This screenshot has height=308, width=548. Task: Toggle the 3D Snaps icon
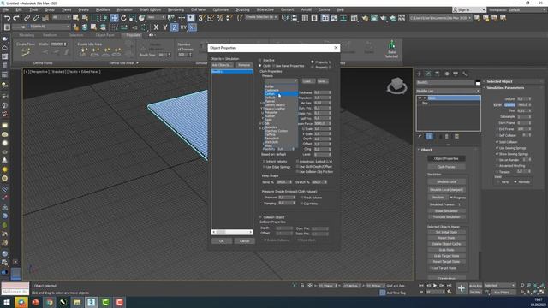point(201,17)
